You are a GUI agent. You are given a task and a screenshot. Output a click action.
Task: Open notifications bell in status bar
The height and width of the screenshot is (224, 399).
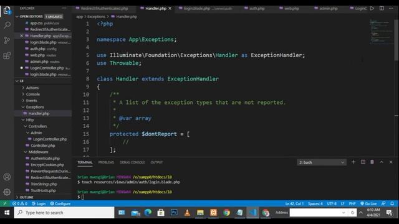click(x=392, y=203)
